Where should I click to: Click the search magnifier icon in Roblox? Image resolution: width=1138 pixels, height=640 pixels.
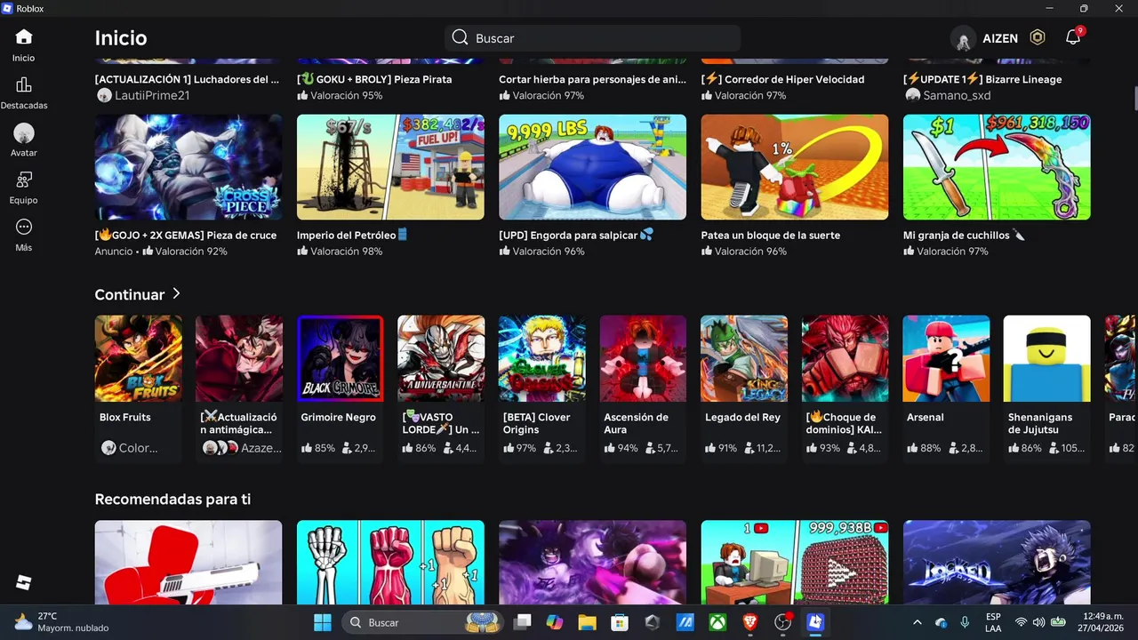click(460, 37)
